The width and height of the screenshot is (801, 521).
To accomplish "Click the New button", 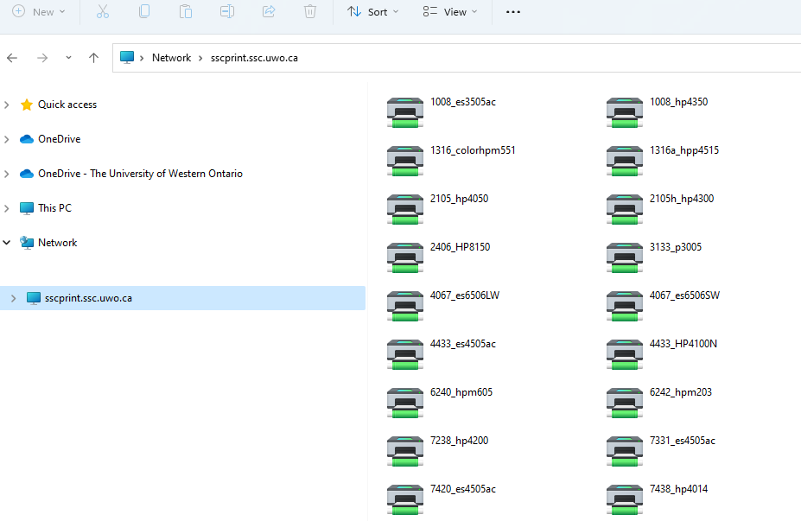I will [x=40, y=12].
